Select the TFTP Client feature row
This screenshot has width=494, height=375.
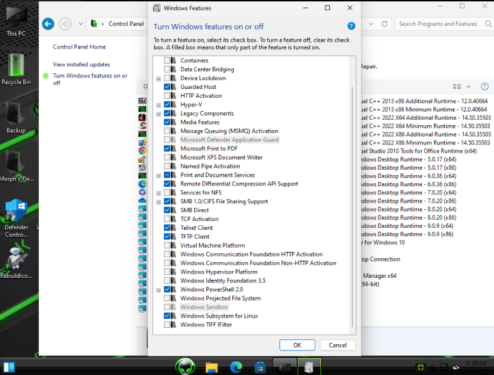[195, 236]
